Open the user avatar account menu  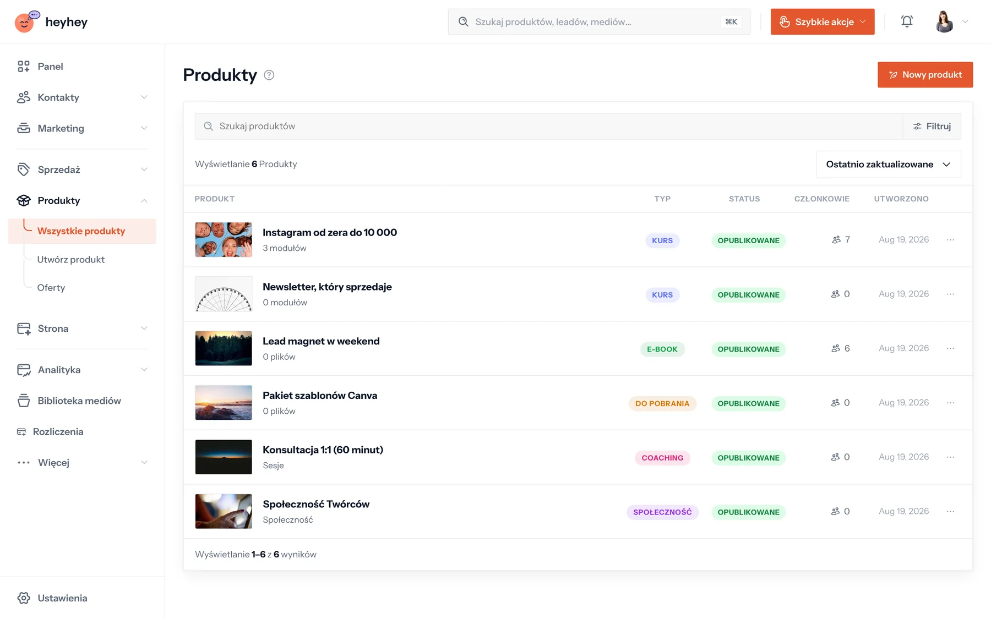pyautogui.click(x=952, y=21)
